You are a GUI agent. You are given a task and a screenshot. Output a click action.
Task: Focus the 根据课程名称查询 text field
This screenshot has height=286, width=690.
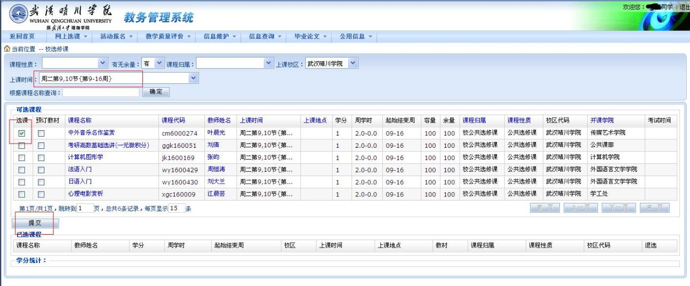[x=101, y=92]
